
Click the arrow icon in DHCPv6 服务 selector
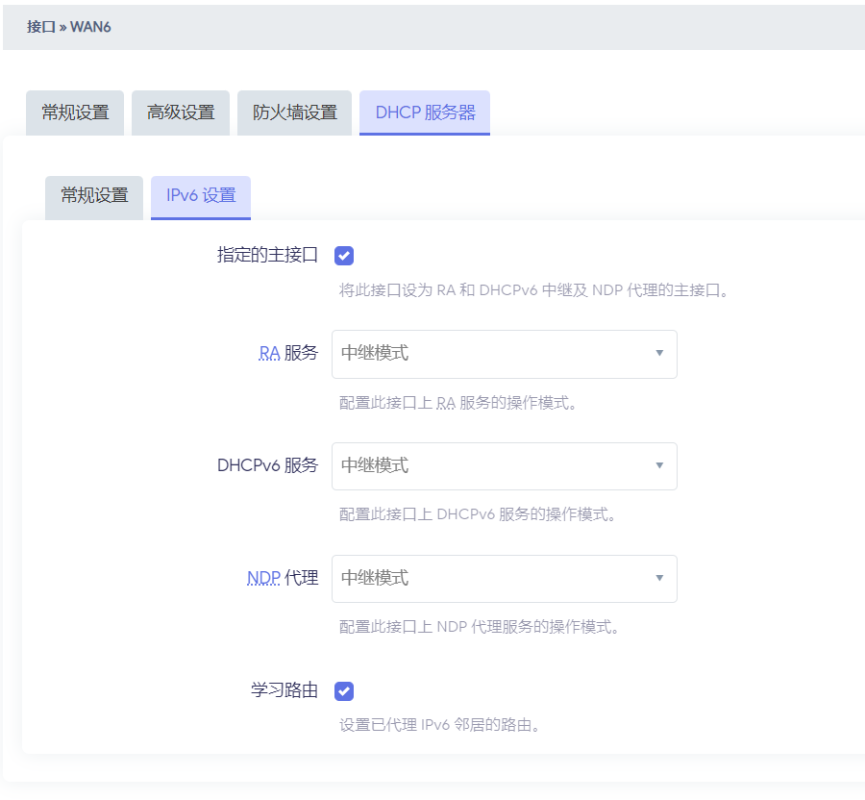pos(659,466)
